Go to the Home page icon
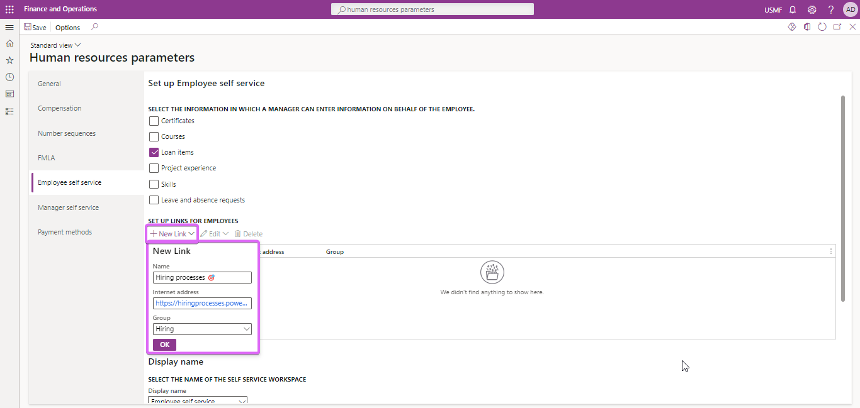The image size is (860, 408). click(9, 44)
